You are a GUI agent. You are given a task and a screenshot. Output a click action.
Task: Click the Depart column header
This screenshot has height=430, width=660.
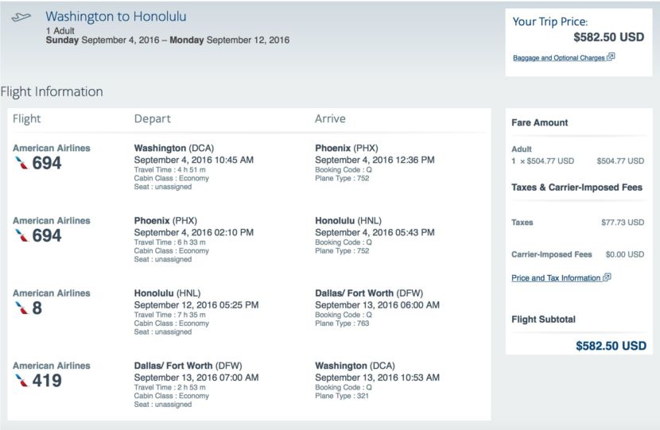[153, 118]
